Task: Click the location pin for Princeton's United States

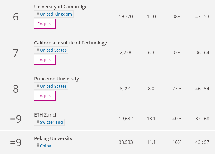Action: pos(38,86)
